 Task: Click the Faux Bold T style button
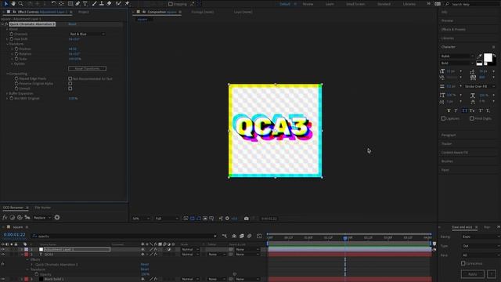[449, 110]
